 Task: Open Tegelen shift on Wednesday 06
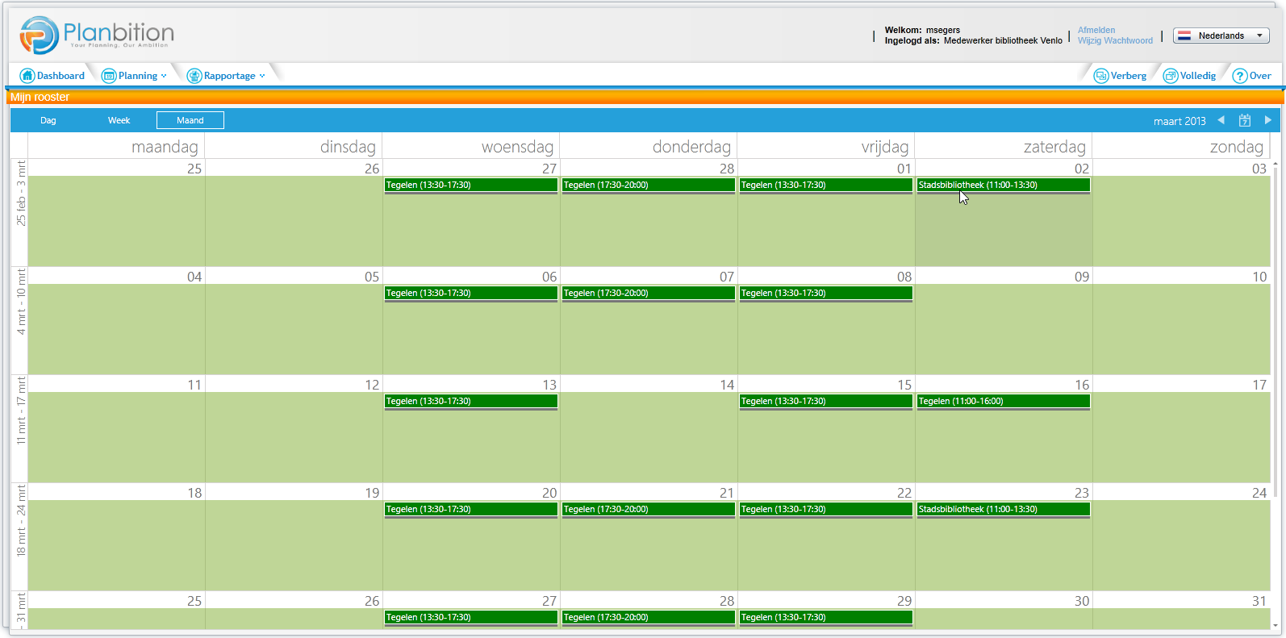tap(471, 294)
